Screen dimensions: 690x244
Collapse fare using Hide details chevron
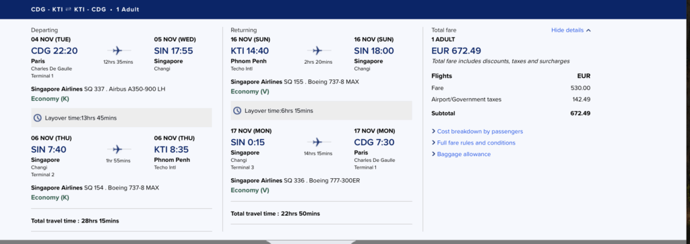pyautogui.click(x=589, y=30)
